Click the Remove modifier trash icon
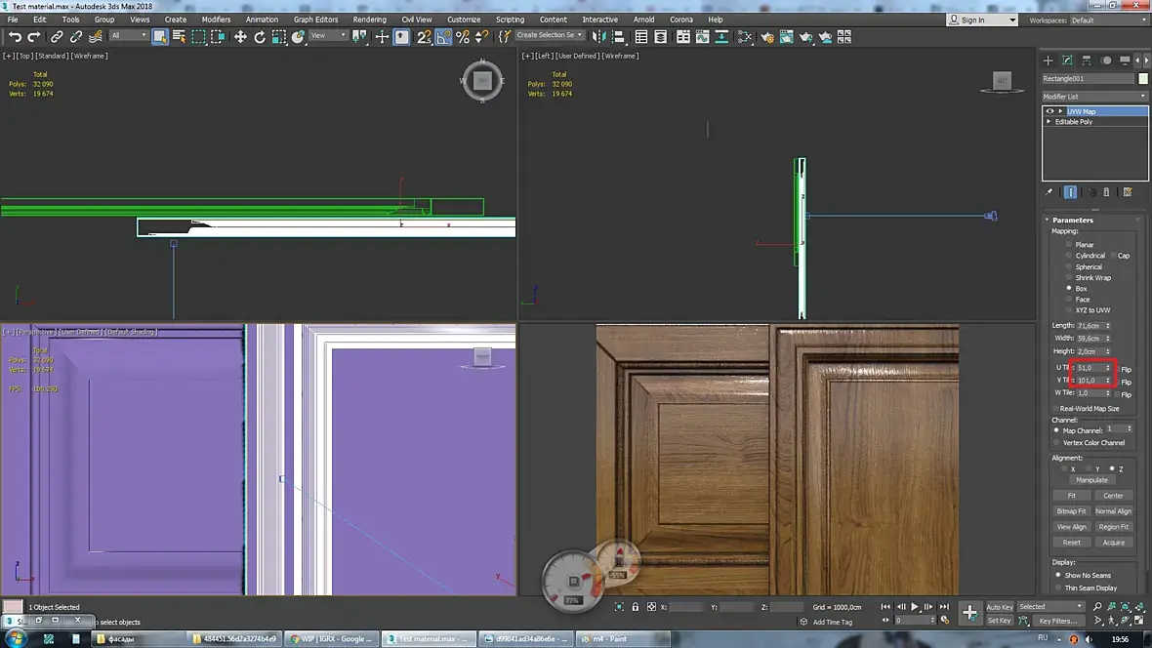This screenshot has height=648, width=1152. pos(1106,192)
